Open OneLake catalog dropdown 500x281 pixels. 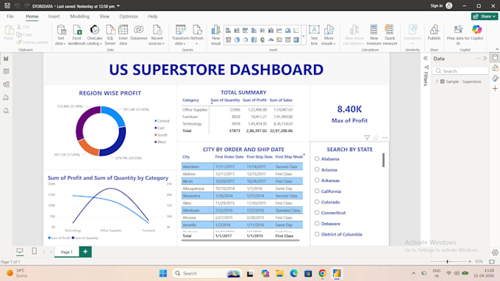coord(94,43)
